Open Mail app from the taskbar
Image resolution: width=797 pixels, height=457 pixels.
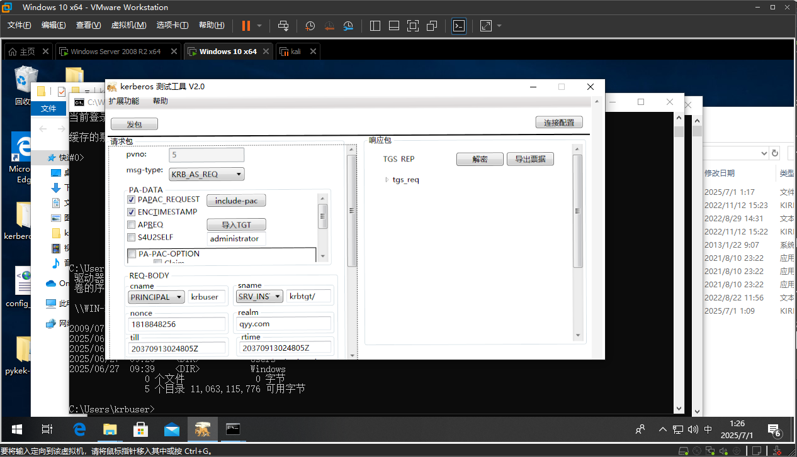[x=172, y=430]
